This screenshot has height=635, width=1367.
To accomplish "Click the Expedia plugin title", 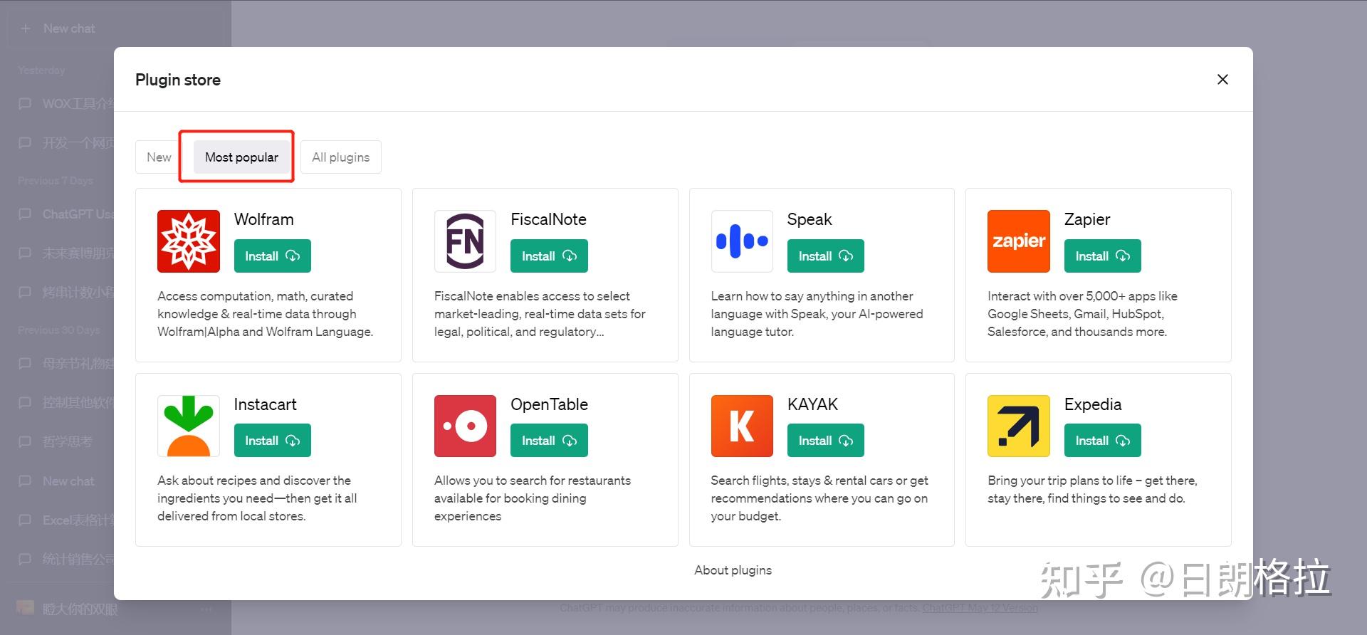I will (x=1093, y=404).
